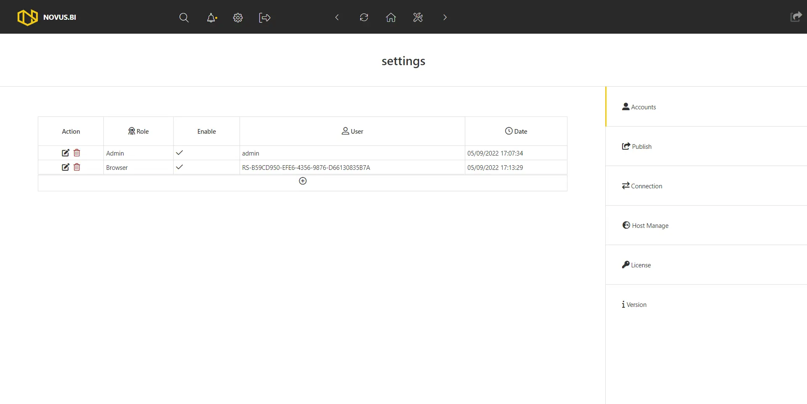Navigate back with left chevron

[337, 17]
